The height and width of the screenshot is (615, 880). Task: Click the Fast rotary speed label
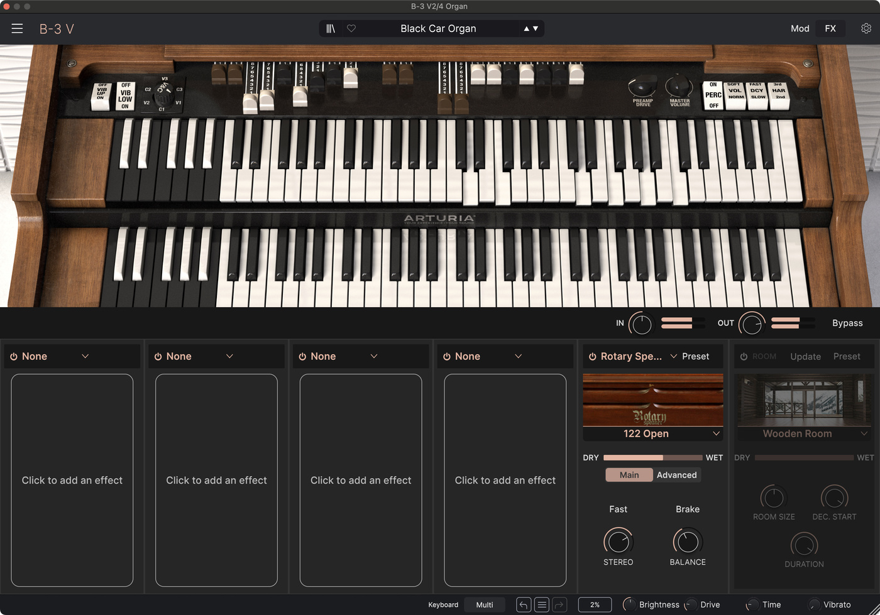[618, 509]
